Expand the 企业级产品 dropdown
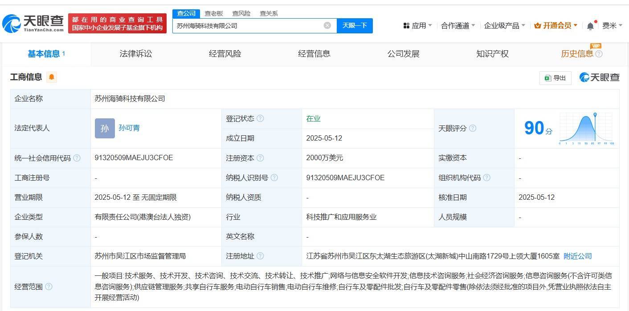Image resolution: width=629 pixels, height=311 pixels. click(505, 26)
